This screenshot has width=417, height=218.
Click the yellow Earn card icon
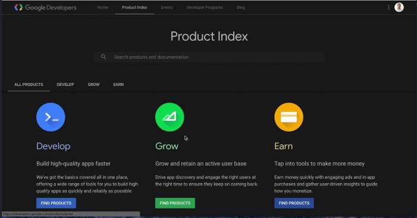(289, 117)
